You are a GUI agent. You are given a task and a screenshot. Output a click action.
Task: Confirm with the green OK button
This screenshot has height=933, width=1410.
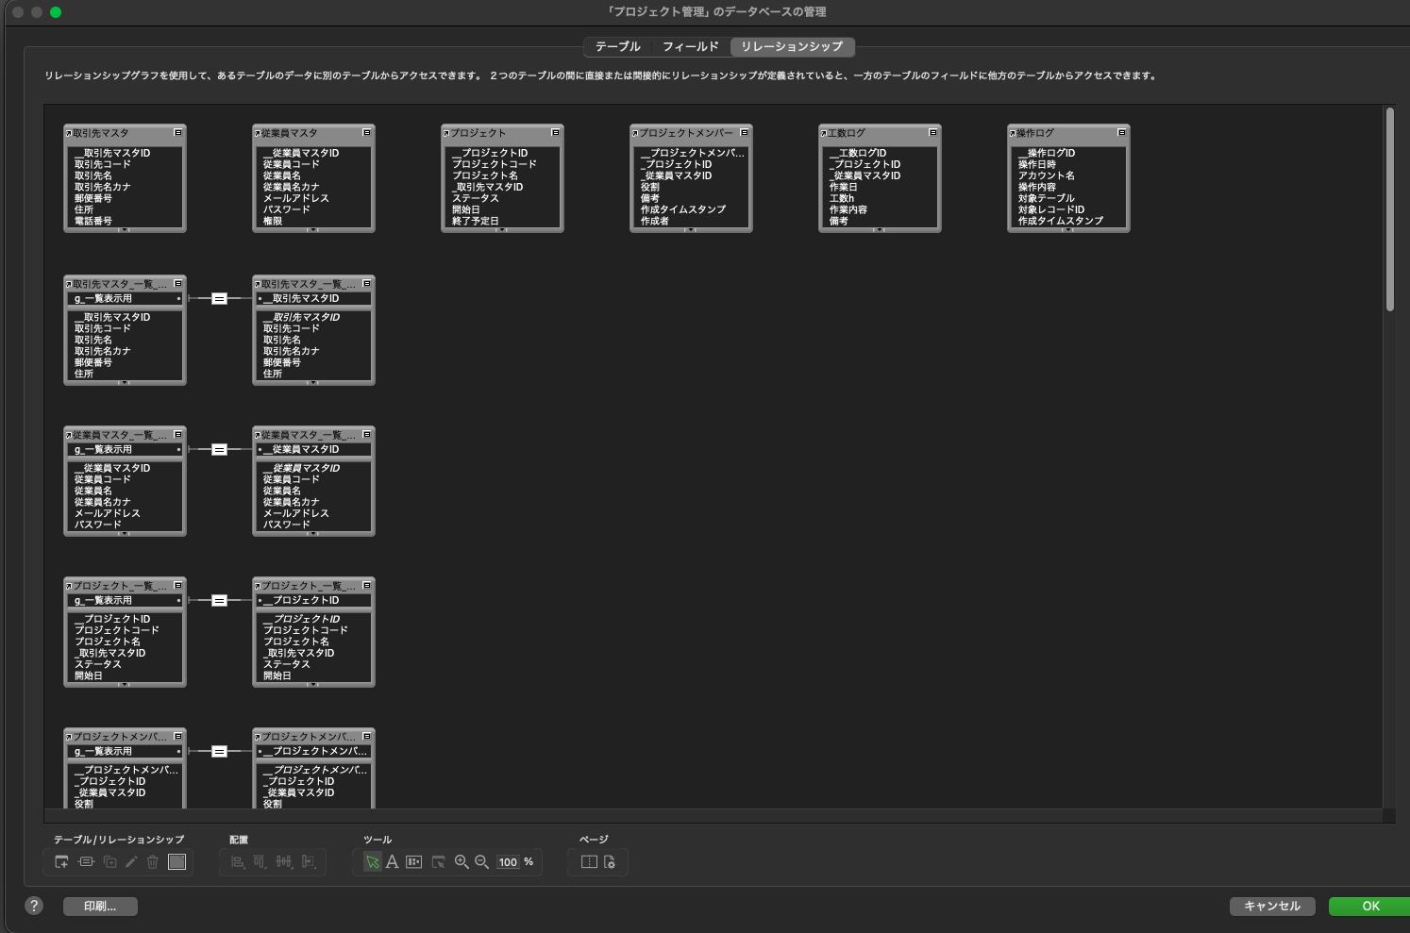(x=1370, y=907)
